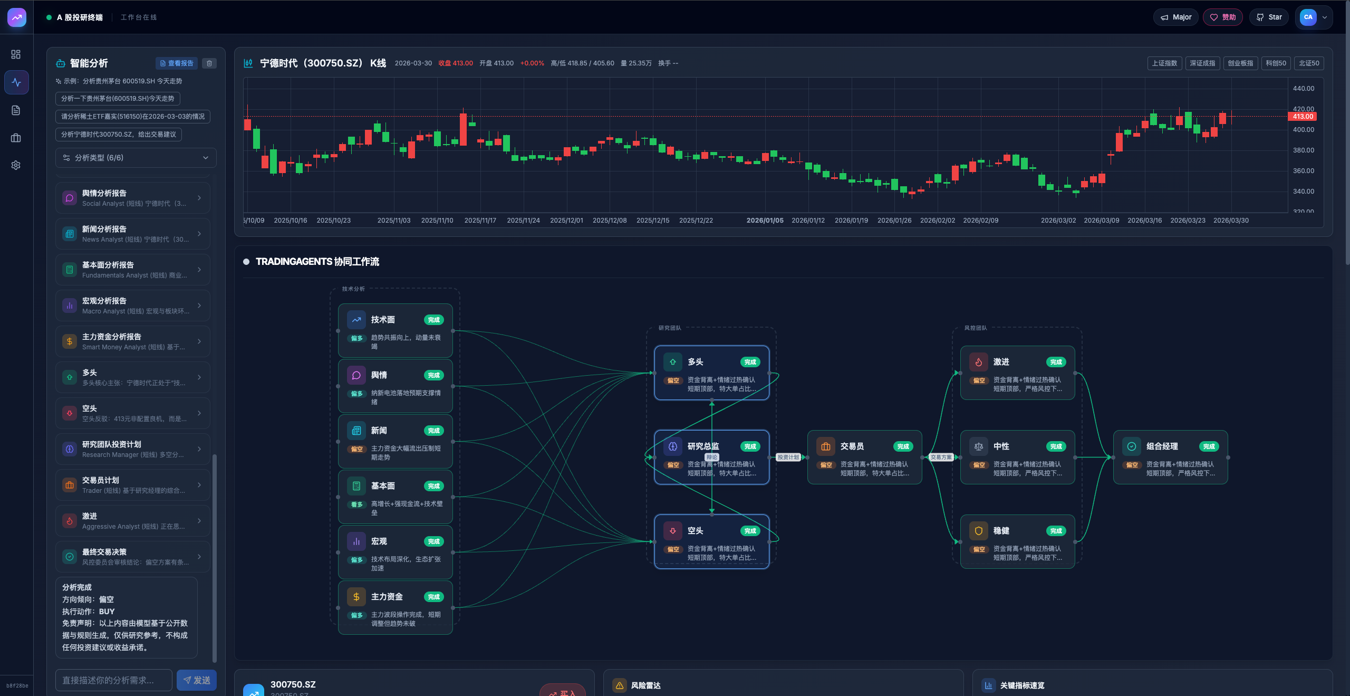This screenshot has height=696, width=1350.
Task: Click the 组合经理 node check icon
Action: 1132,446
